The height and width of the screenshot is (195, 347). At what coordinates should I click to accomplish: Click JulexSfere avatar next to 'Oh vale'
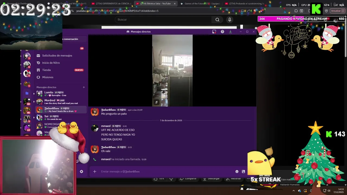(95, 149)
